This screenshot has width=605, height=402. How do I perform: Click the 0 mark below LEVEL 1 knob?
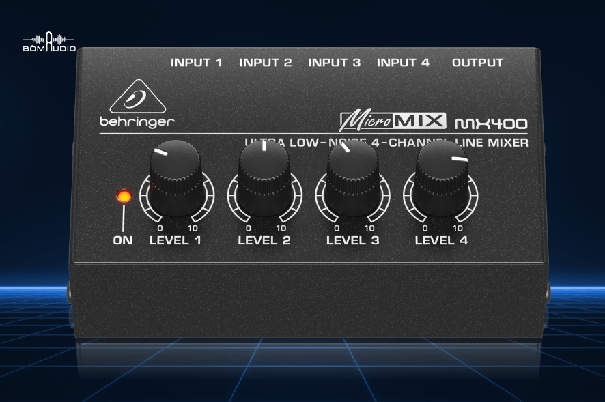pyautogui.click(x=160, y=228)
